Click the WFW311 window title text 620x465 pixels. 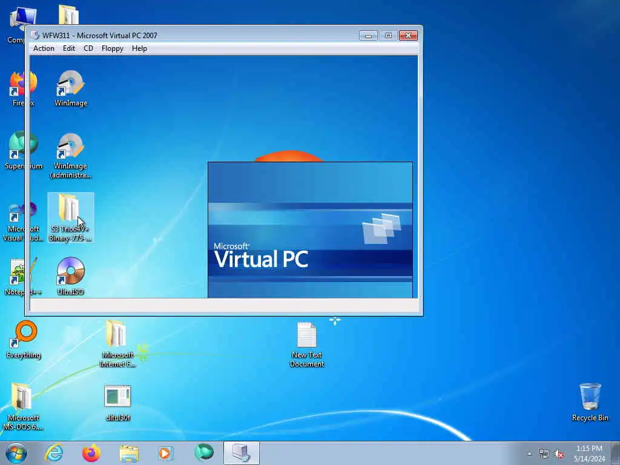[x=100, y=36]
